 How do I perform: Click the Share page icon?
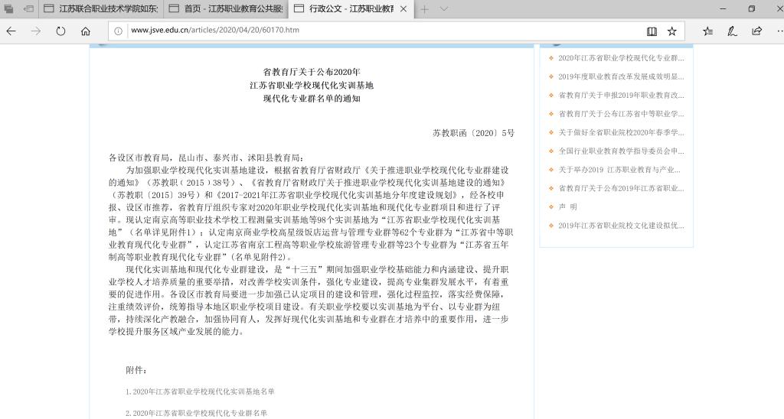[756, 31]
